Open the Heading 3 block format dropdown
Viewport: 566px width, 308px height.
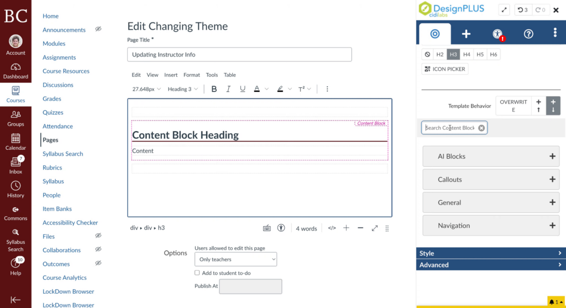pos(182,89)
